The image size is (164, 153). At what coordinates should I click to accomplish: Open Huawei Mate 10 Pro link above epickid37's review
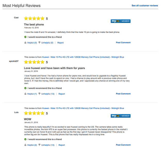(x=83, y=57)
